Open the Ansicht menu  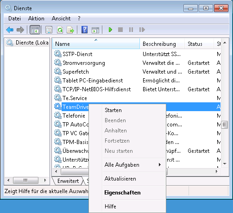point(61,19)
